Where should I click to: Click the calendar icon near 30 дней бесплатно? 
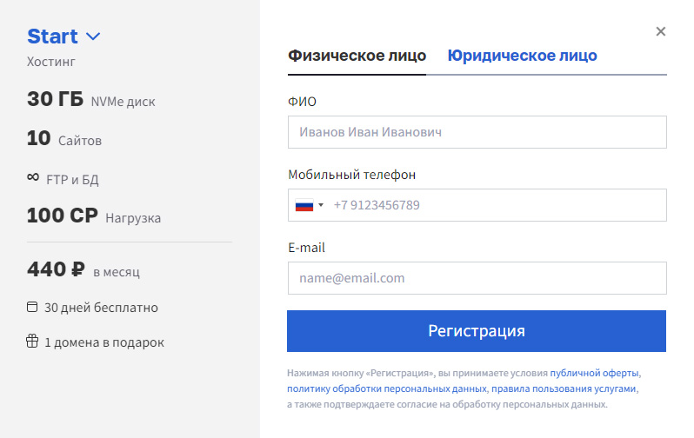click(x=32, y=307)
